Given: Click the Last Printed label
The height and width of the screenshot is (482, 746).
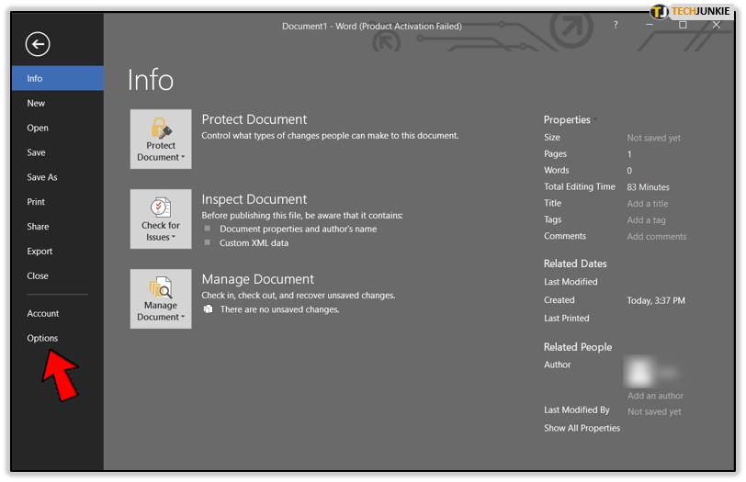Looking at the screenshot, I should pos(567,319).
